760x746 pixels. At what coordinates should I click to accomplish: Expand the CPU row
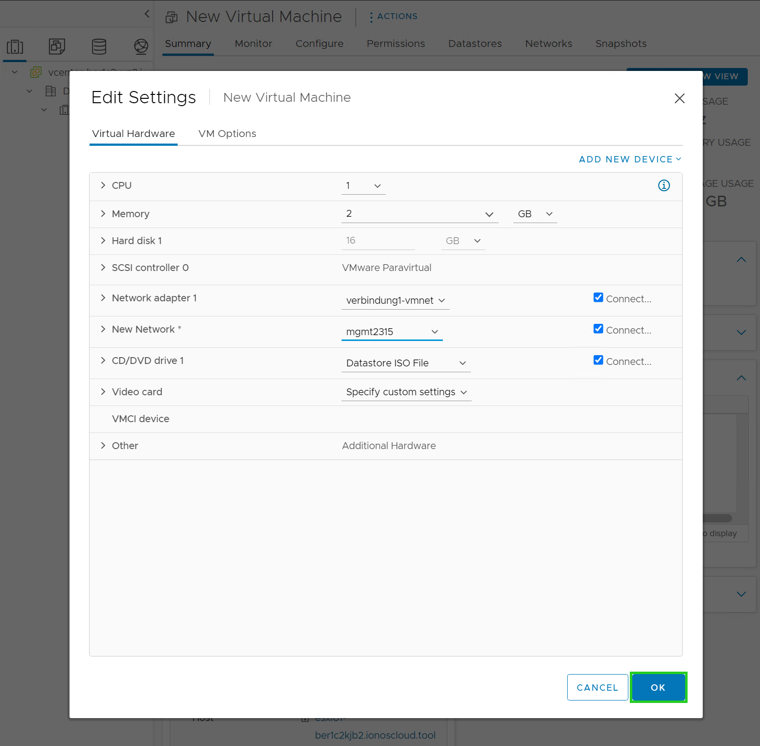[x=103, y=185]
